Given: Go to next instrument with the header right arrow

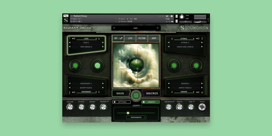Looking at the screenshot, I should [163, 16].
